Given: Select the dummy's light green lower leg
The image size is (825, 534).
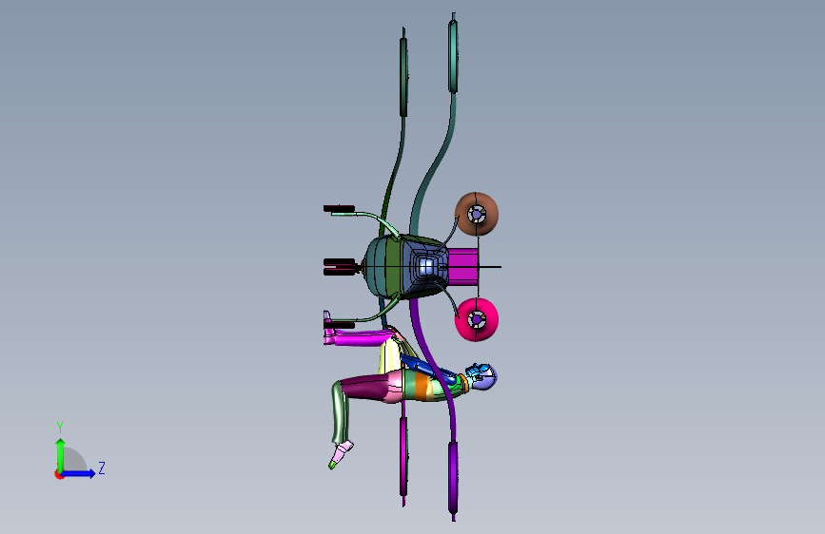Looking at the screenshot, I should (x=340, y=412).
